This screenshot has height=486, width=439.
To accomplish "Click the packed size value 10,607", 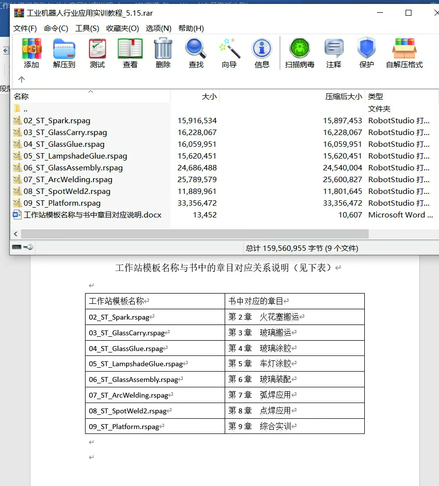I will pyautogui.click(x=350, y=215).
